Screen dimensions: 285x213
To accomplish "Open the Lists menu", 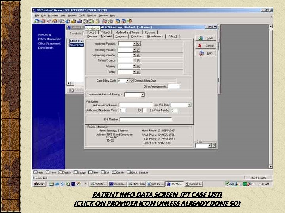I will pyautogui.click(x=63, y=15).
